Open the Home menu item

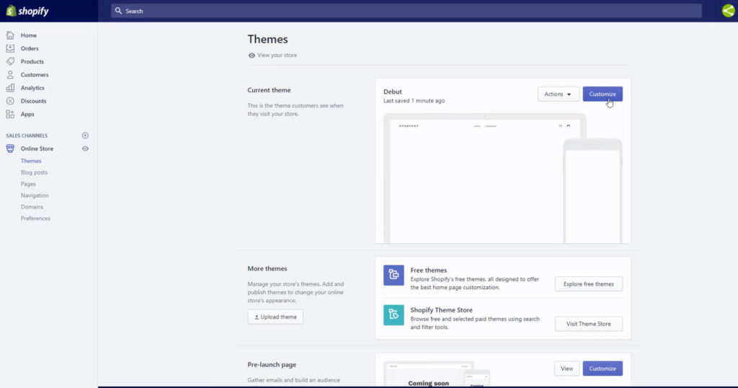click(x=29, y=35)
